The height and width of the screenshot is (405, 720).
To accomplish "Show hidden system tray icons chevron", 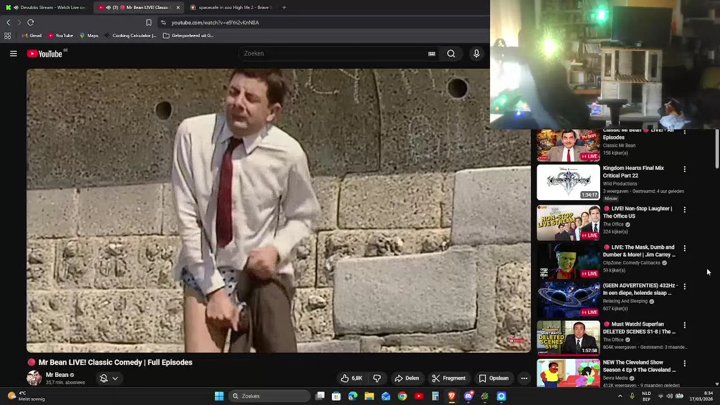I will pos(620,396).
